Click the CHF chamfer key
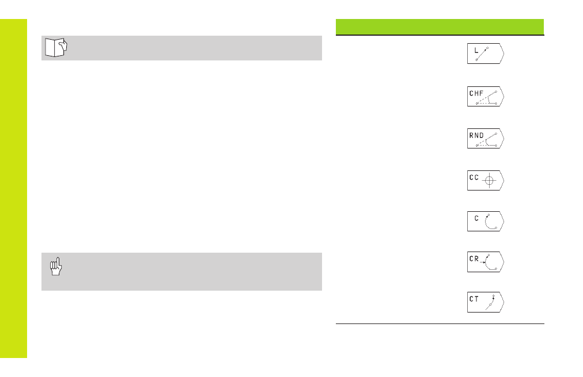Image resolution: width=583 pixels, height=377 pixels. pyautogui.click(x=486, y=97)
